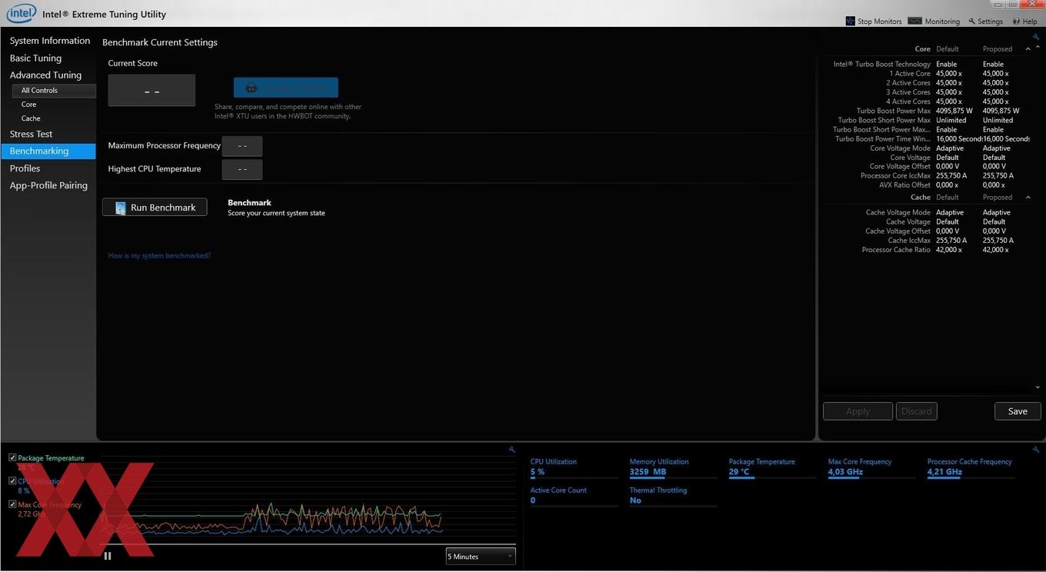Open the Monitoring view in top bar

pos(934,22)
